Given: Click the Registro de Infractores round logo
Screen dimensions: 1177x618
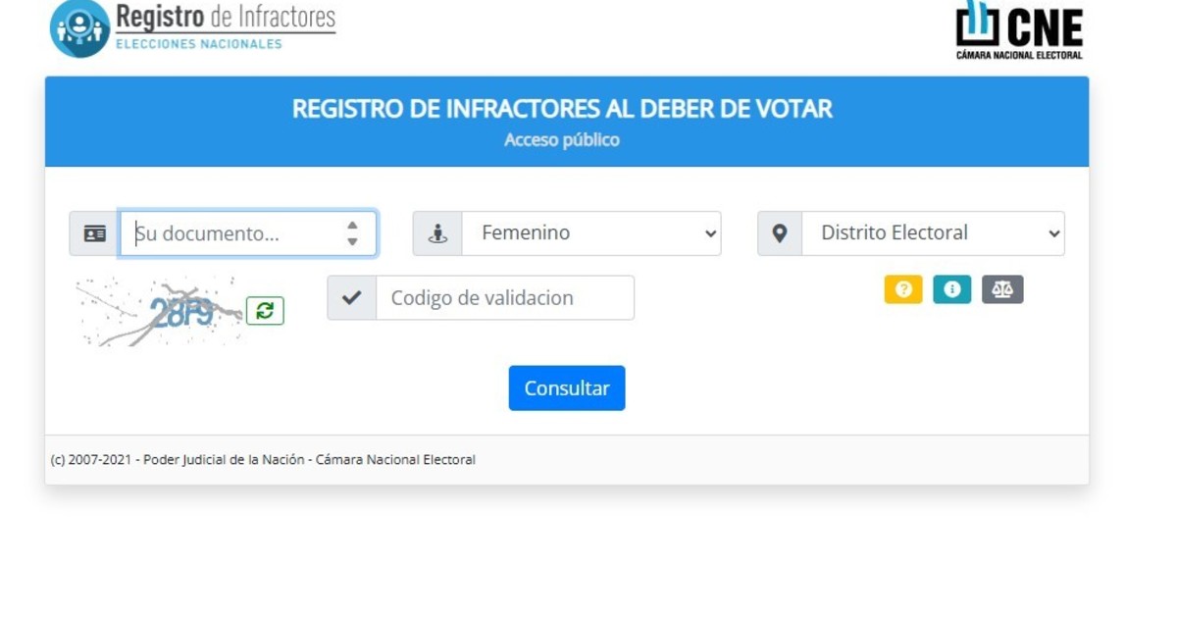Looking at the screenshot, I should [x=79, y=27].
